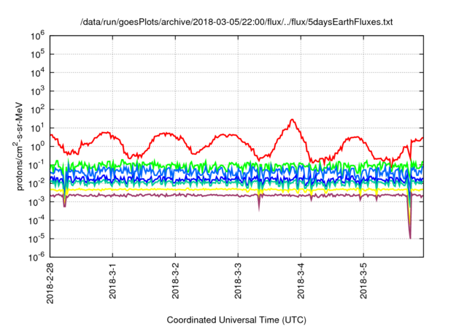The height and width of the screenshot is (327, 467).
Task: Click the y-axis label 10^-1
Action: pyautogui.click(x=38, y=165)
